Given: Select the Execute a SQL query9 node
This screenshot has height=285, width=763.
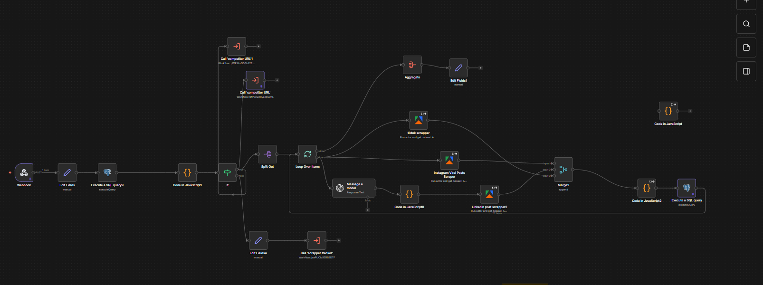Looking at the screenshot, I should coord(107,173).
